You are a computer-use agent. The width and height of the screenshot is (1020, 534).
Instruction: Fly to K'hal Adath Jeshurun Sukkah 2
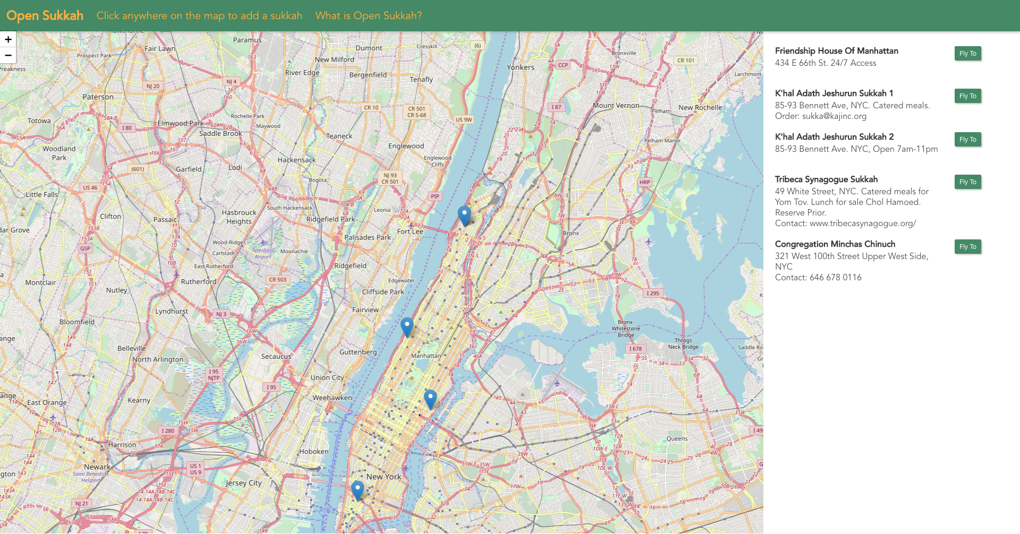point(967,140)
